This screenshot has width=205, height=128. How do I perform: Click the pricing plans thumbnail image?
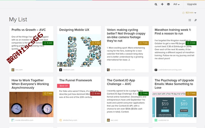tap(174, 105)
